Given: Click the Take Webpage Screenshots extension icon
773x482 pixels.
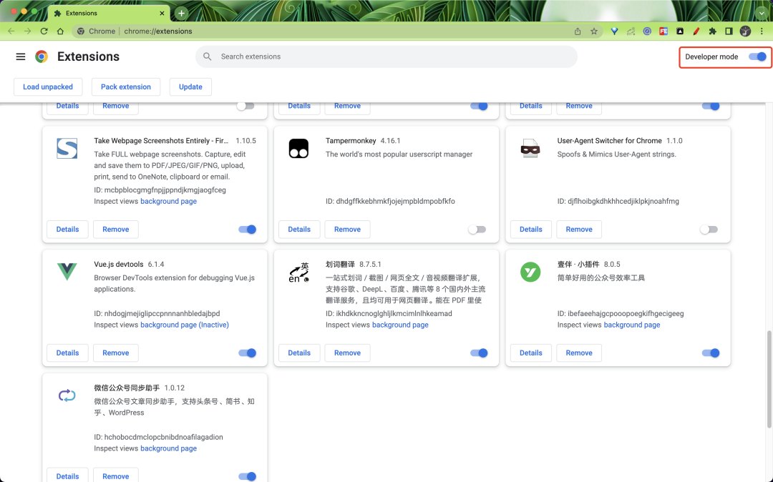Looking at the screenshot, I should point(66,148).
